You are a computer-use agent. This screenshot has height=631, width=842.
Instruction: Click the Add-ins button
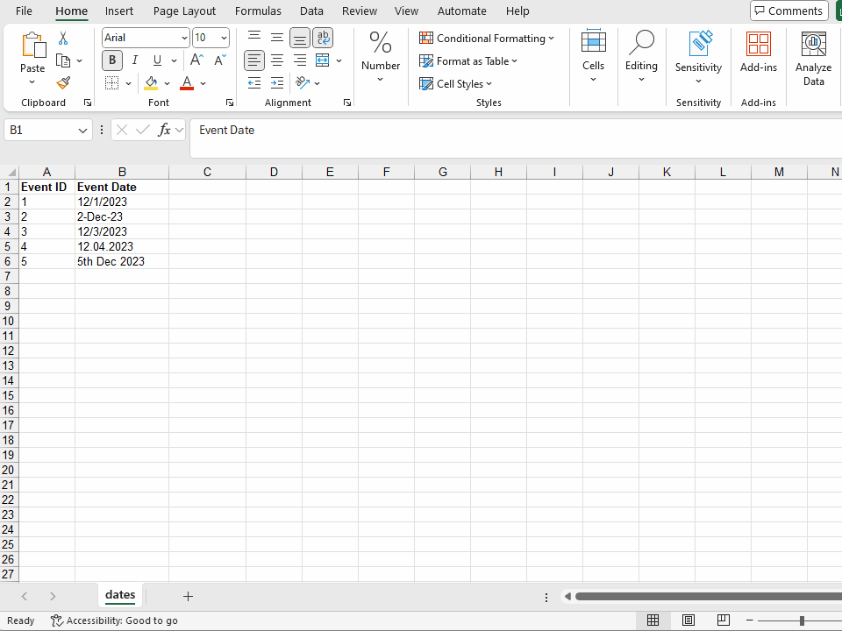click(x=758, y=52)
